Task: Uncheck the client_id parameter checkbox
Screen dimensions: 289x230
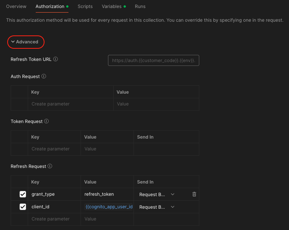Action: coord(23,207)
